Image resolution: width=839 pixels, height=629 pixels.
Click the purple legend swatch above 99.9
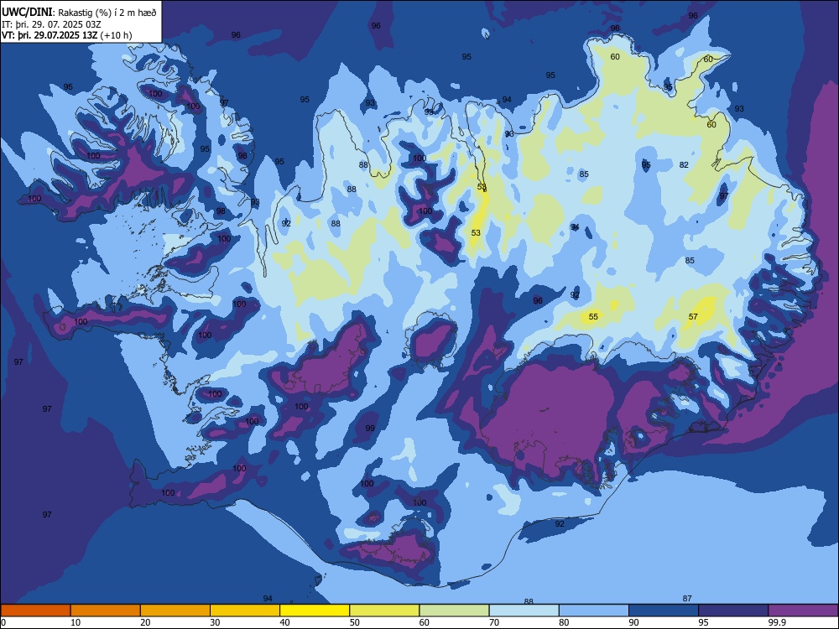click(x=803, y=611)
